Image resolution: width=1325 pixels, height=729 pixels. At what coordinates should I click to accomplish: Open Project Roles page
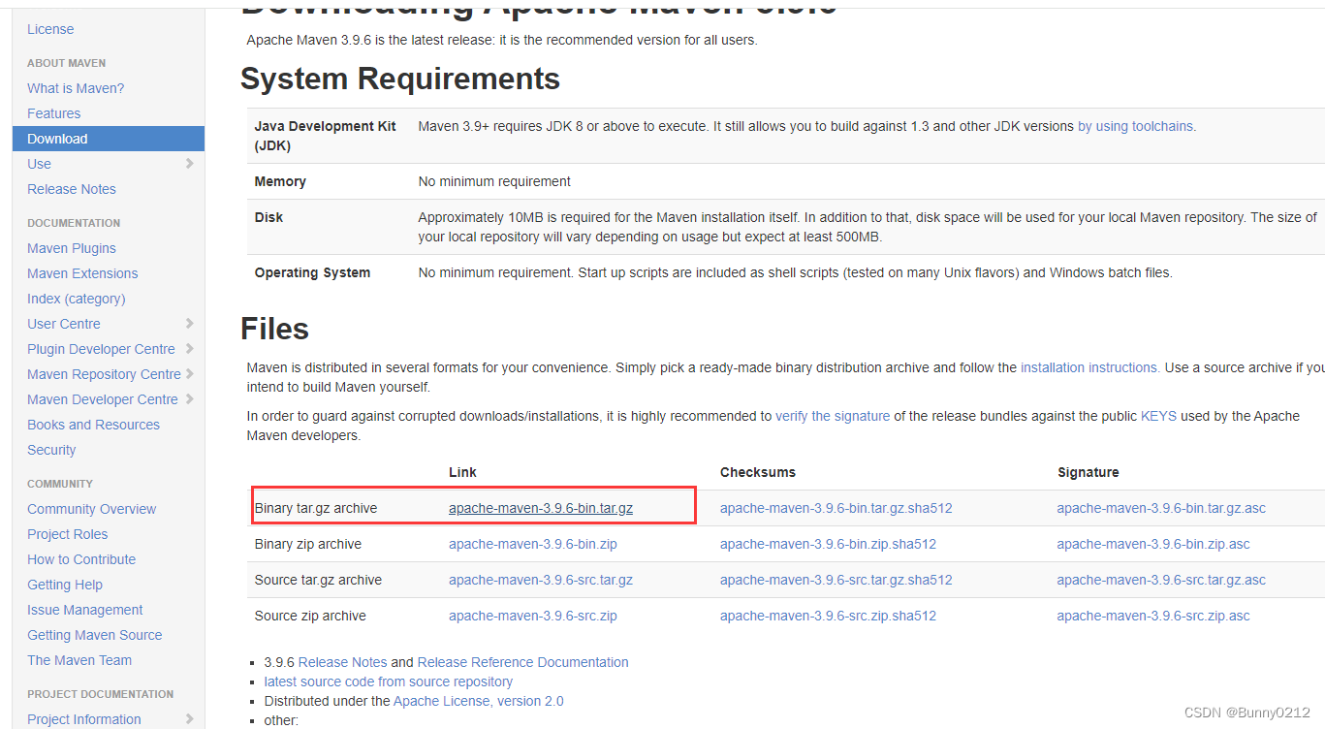coord(68,534)
